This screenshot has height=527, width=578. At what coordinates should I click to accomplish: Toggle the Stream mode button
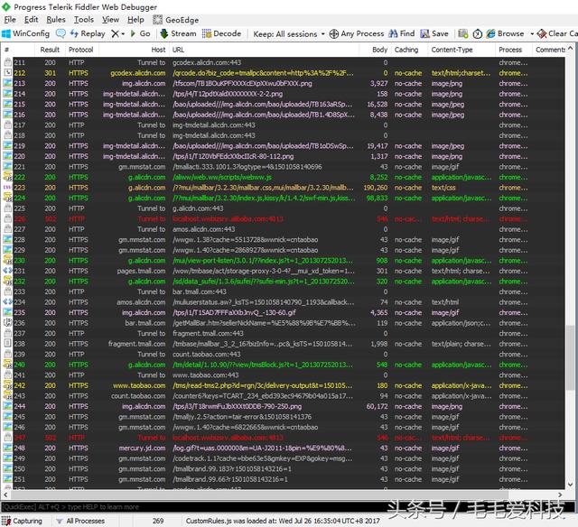click(178, 33)
